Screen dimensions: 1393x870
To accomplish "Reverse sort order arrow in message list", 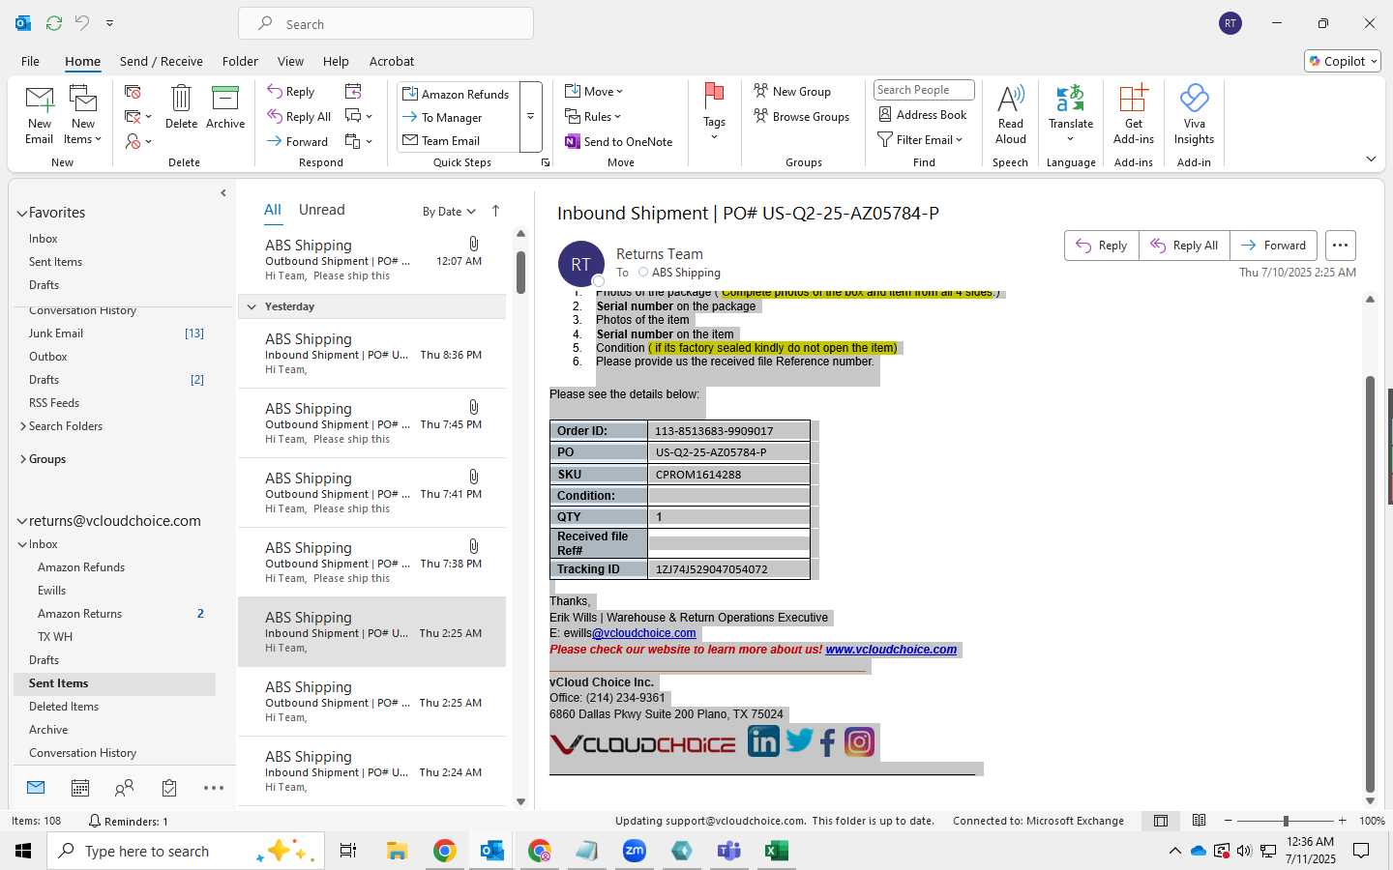I will pyautogui.click(x=496, y=211).
